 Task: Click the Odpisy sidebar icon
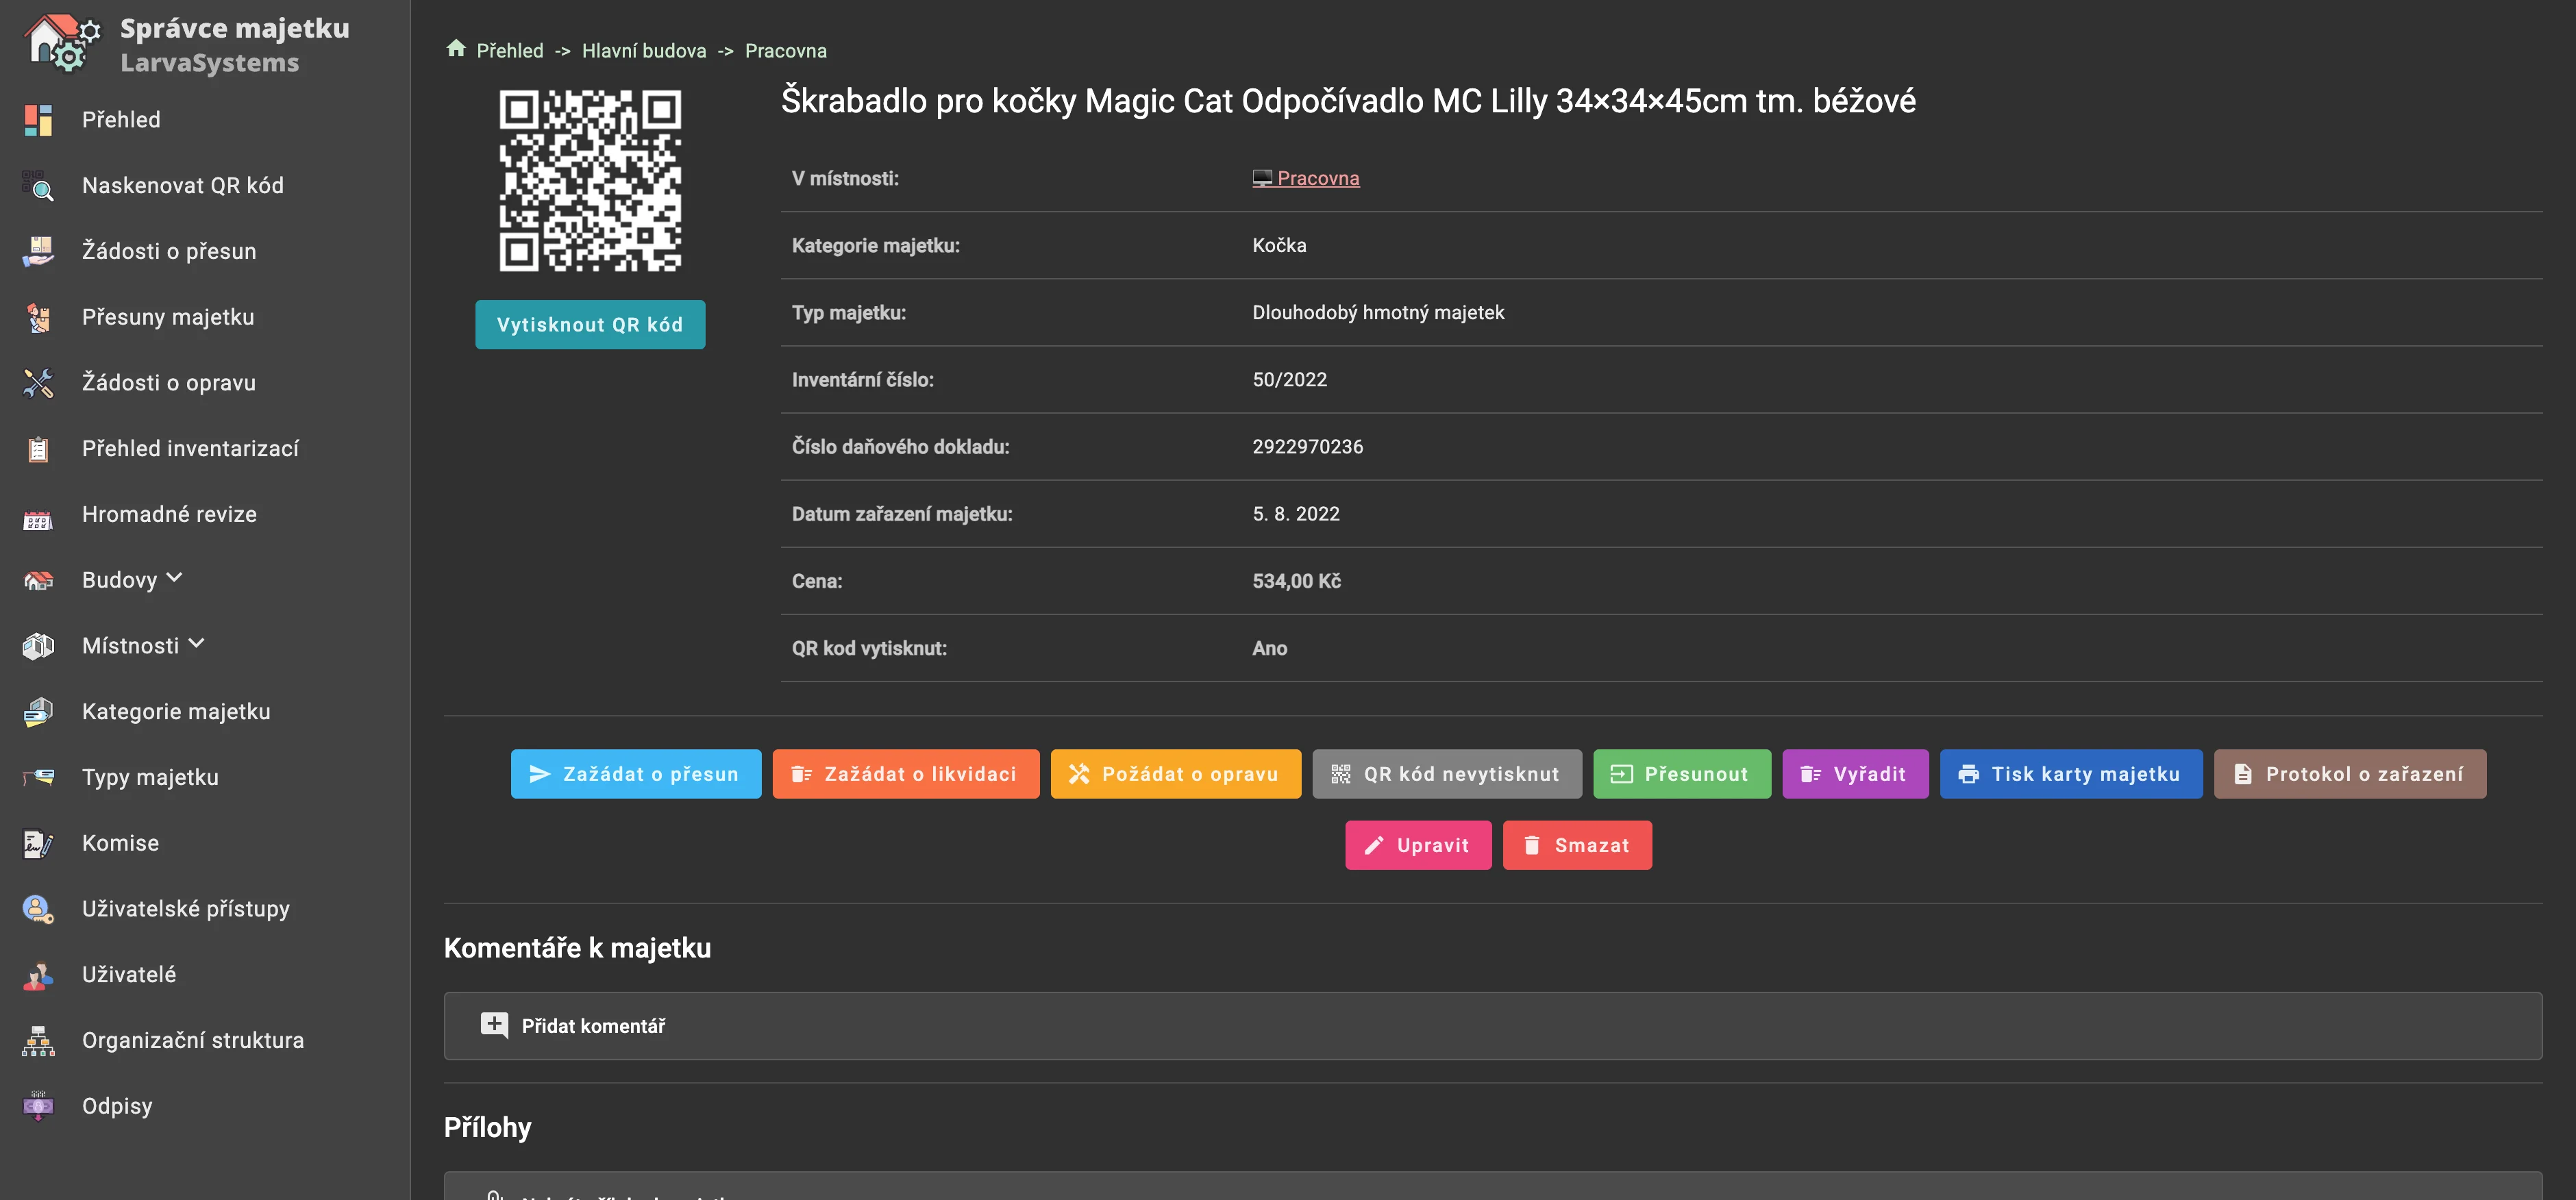pos(38,1106)
